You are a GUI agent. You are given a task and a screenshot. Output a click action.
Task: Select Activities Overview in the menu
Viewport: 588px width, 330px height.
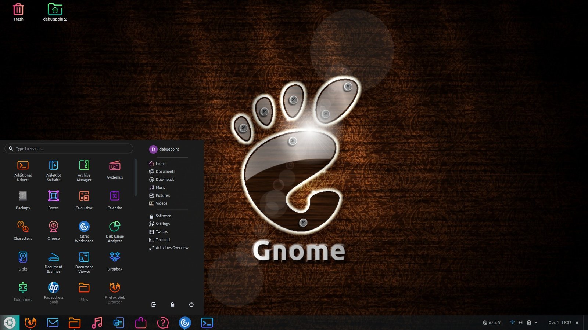(171, 247)
